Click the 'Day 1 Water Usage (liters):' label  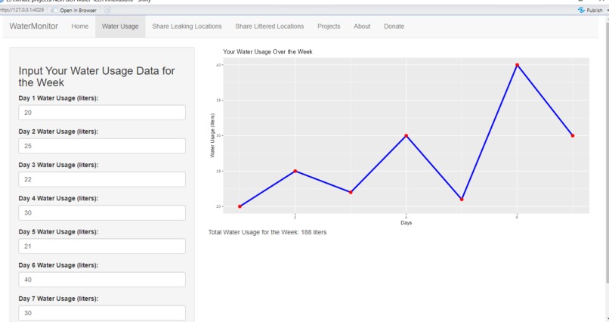(x=58, y=98)
